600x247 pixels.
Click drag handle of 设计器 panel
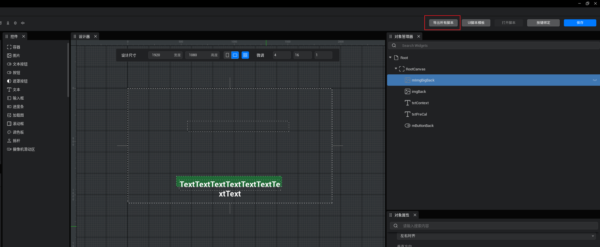[75, 36]
